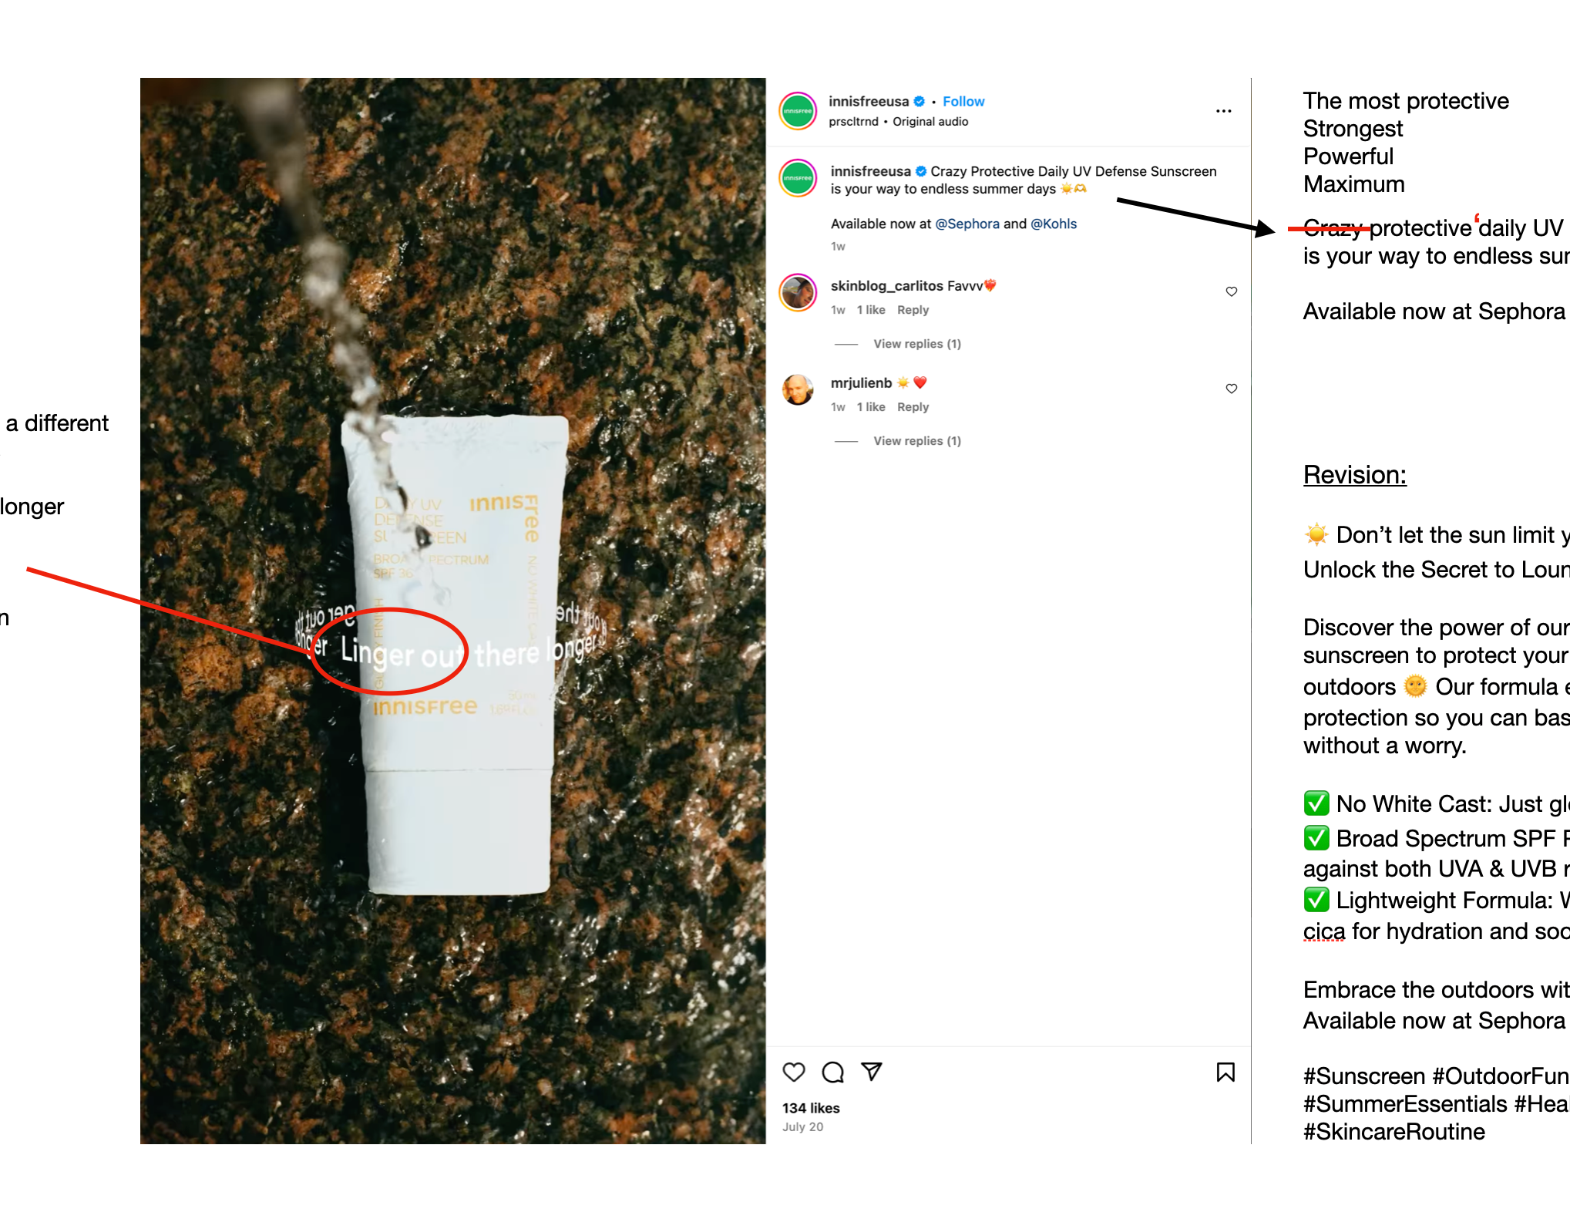Open innisfreeusa profile avatar in header
The height and width of the screenshot is (1229, 1570).
(798, 111)
